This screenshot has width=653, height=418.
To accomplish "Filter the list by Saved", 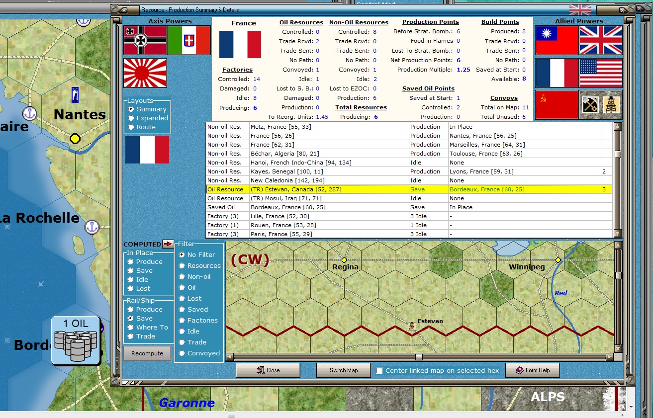I will (182, 309).
